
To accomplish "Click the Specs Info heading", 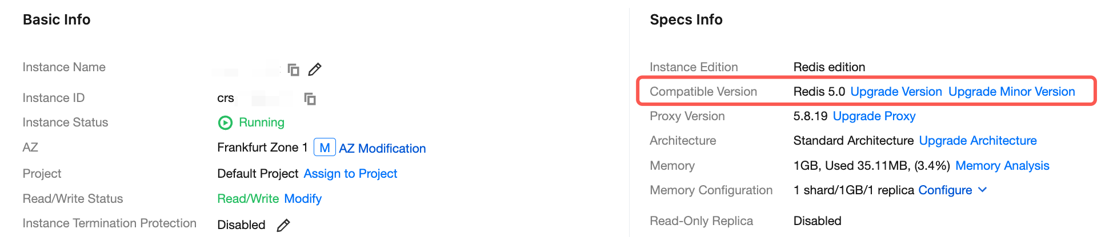I will [686, 20].
